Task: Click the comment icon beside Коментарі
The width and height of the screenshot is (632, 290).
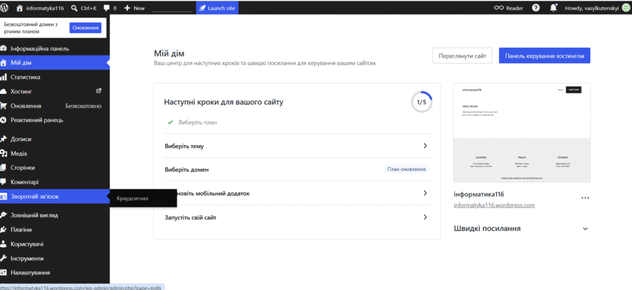Action: click(x=3, y=182)
